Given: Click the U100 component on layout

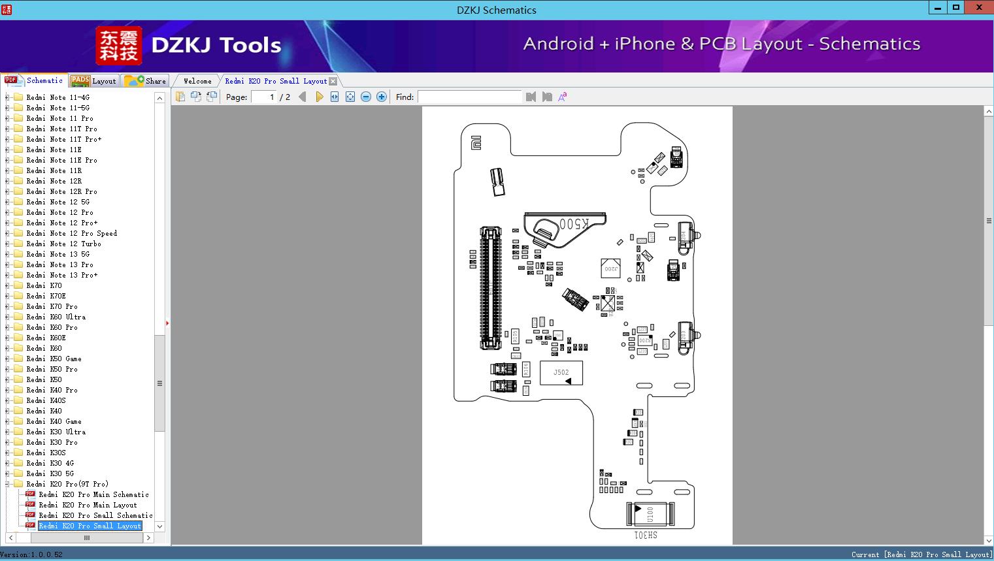Looking at the screenshot, I should click(x=650, y=514).
